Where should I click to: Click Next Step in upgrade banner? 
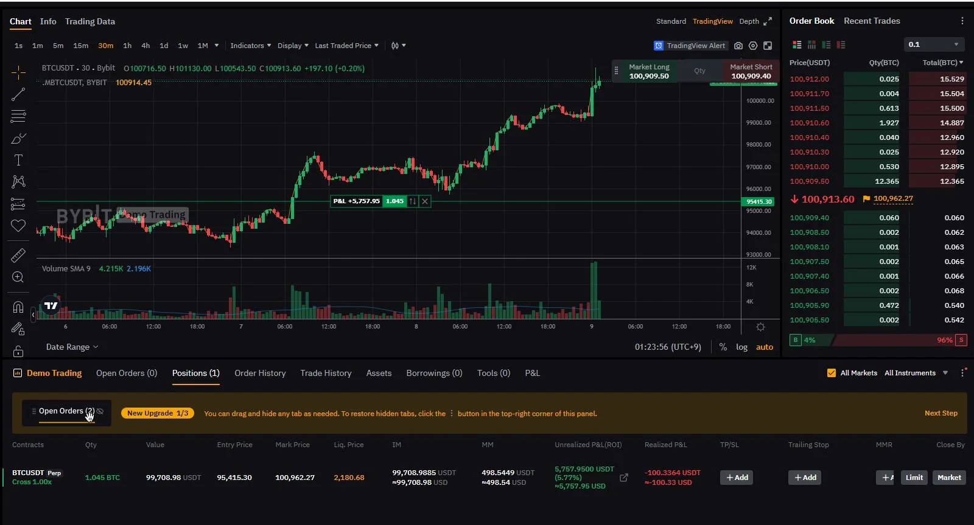point(941,413)
